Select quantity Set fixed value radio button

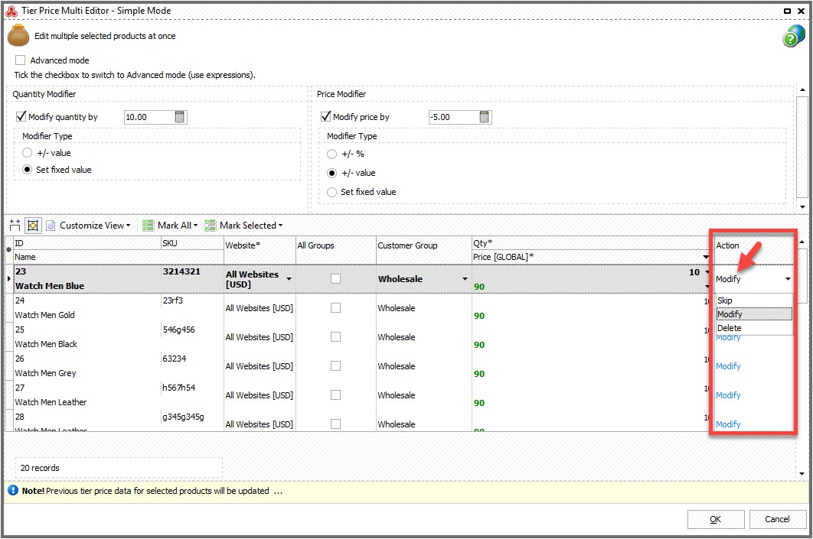28,169
